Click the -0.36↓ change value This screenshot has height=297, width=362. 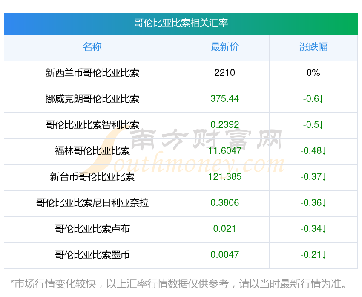pos(313,203)
